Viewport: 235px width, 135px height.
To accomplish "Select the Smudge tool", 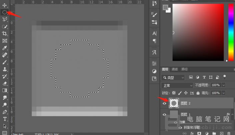I will (4, 98).
